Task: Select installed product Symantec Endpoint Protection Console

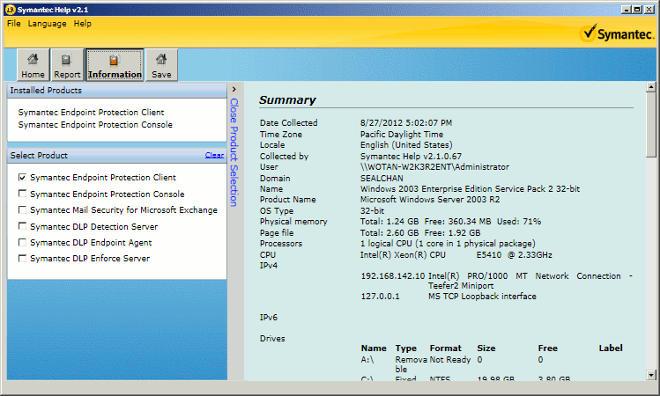Action: tap(95, 124)
